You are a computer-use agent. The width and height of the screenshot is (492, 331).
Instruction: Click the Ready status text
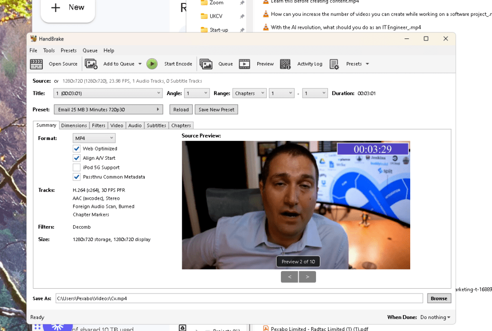click(x=38, y=317)
